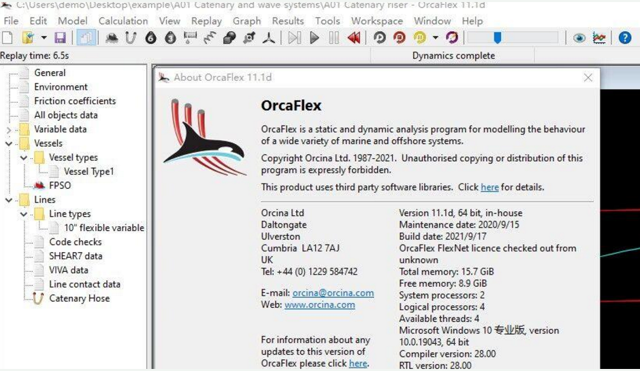This screenshot has height=371, width=640.
Task: Open the Help menu
Action: pyautogui.click(x=473, y=21)
